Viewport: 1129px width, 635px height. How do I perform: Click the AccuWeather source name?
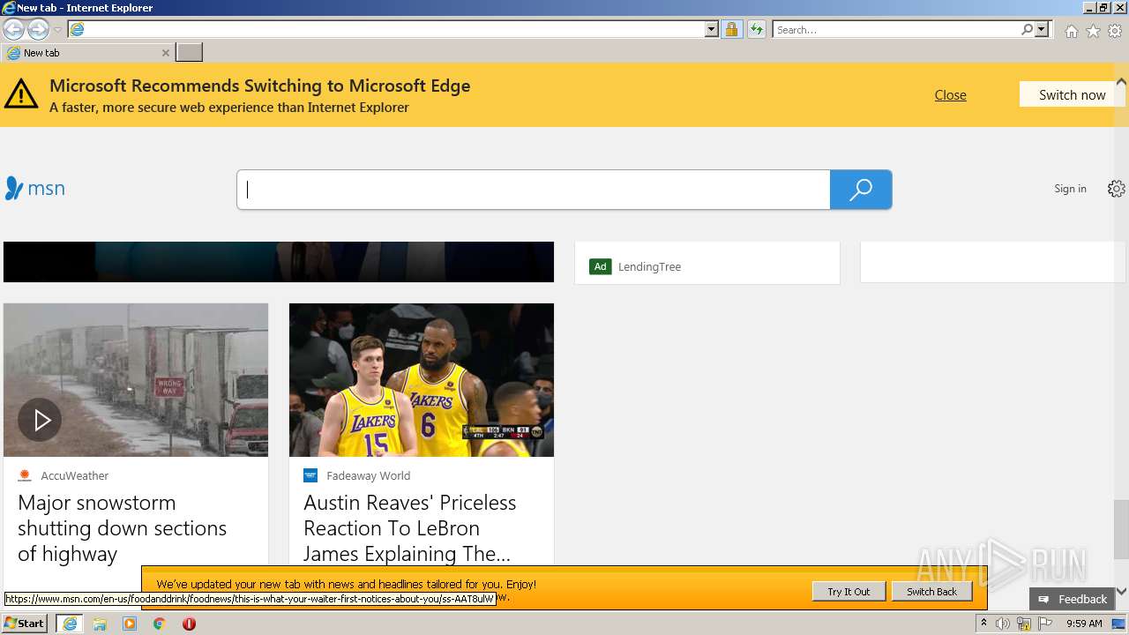(x=74, y=475)
